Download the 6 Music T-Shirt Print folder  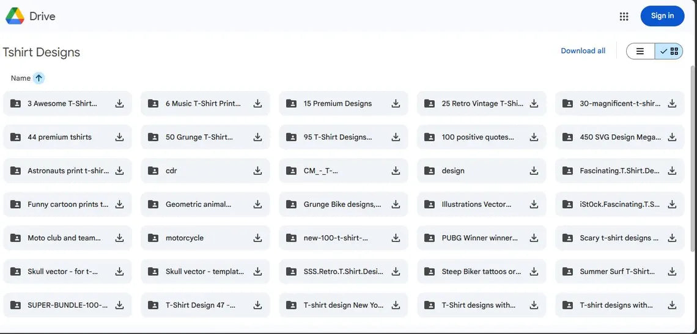257,103
